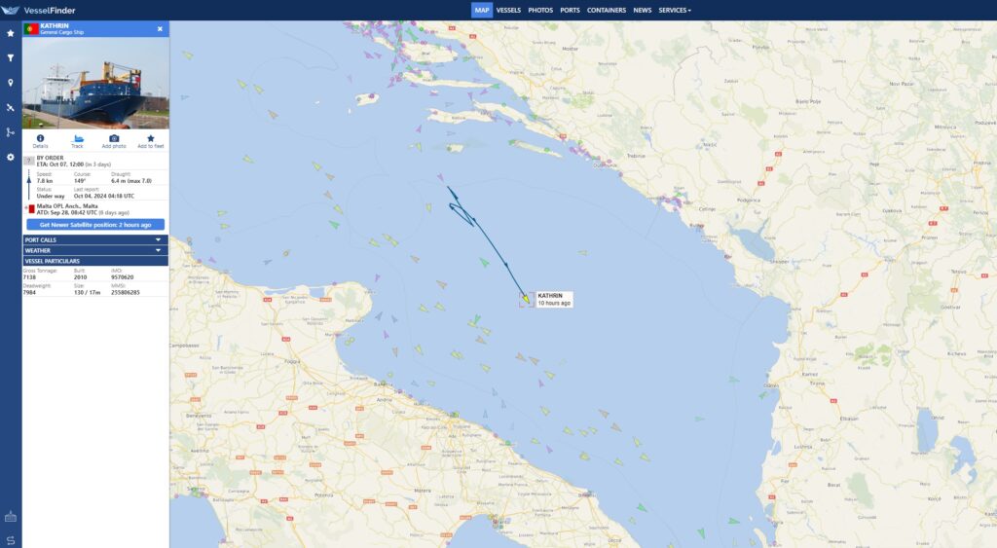Expand the Weather section

tap(95, 250)
